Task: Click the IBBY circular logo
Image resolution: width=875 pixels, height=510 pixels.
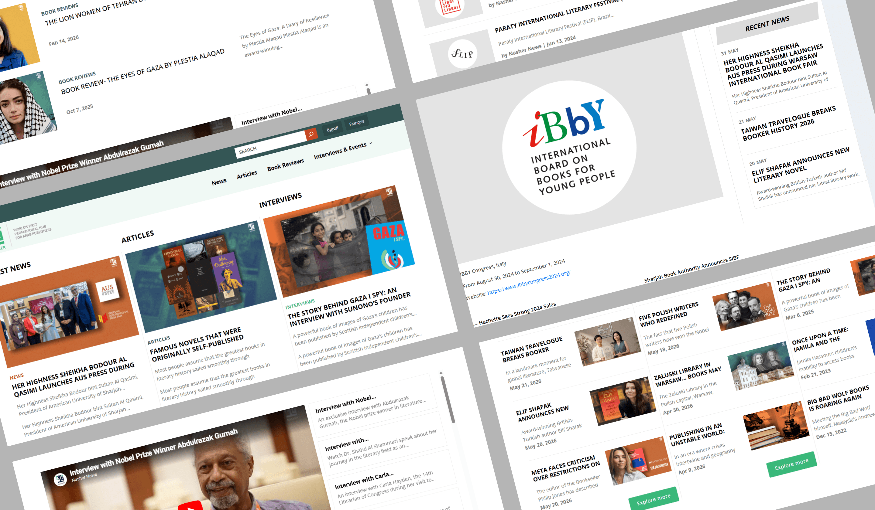Action: (569, 148)
